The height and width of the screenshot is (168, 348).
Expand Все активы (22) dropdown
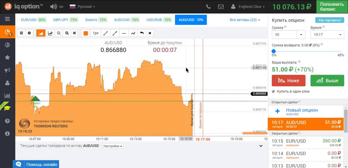coord(245,20)
